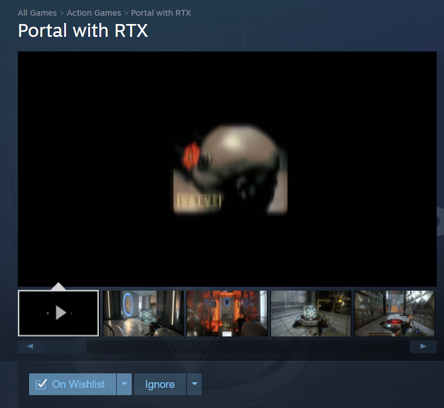The width and height of the screenshot is (444, 408).
Task: Select the orange-lit corridor screenshot thumbnail
Action: coord(227,314)
